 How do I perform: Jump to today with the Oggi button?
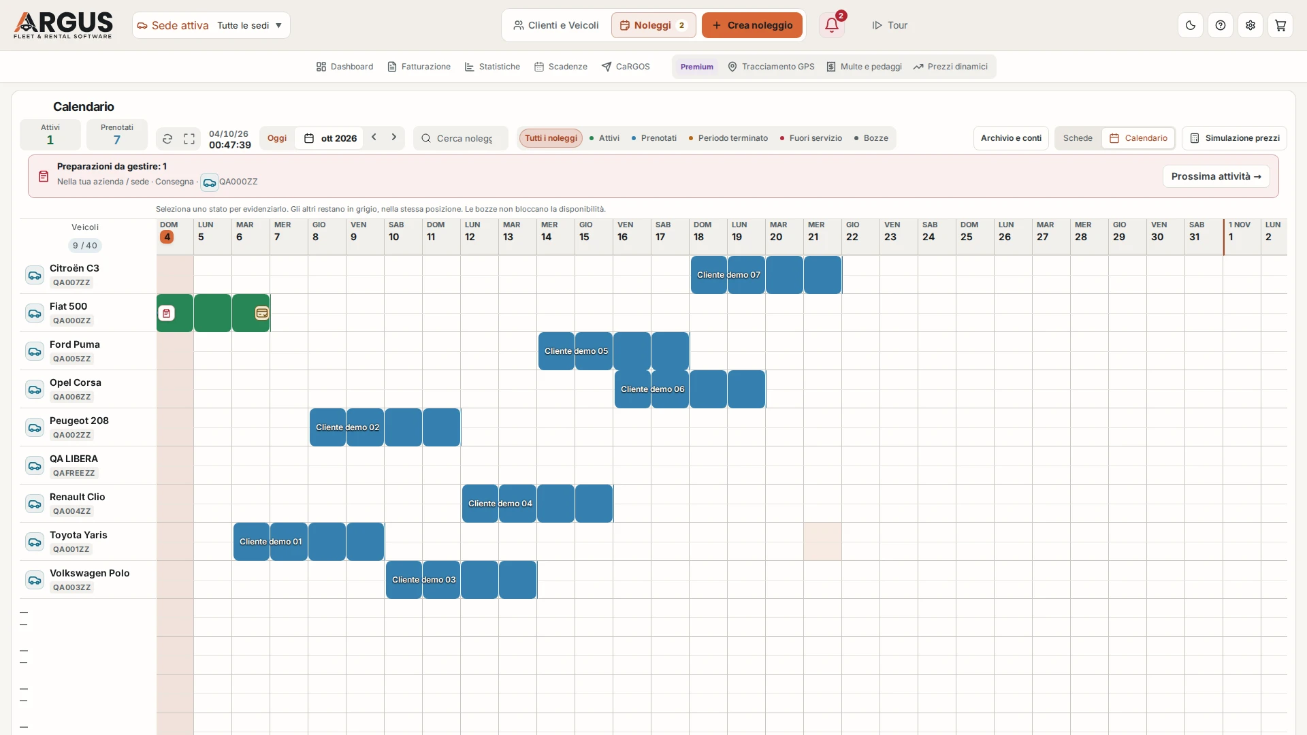pyautogui.click(x=277, y=138)
